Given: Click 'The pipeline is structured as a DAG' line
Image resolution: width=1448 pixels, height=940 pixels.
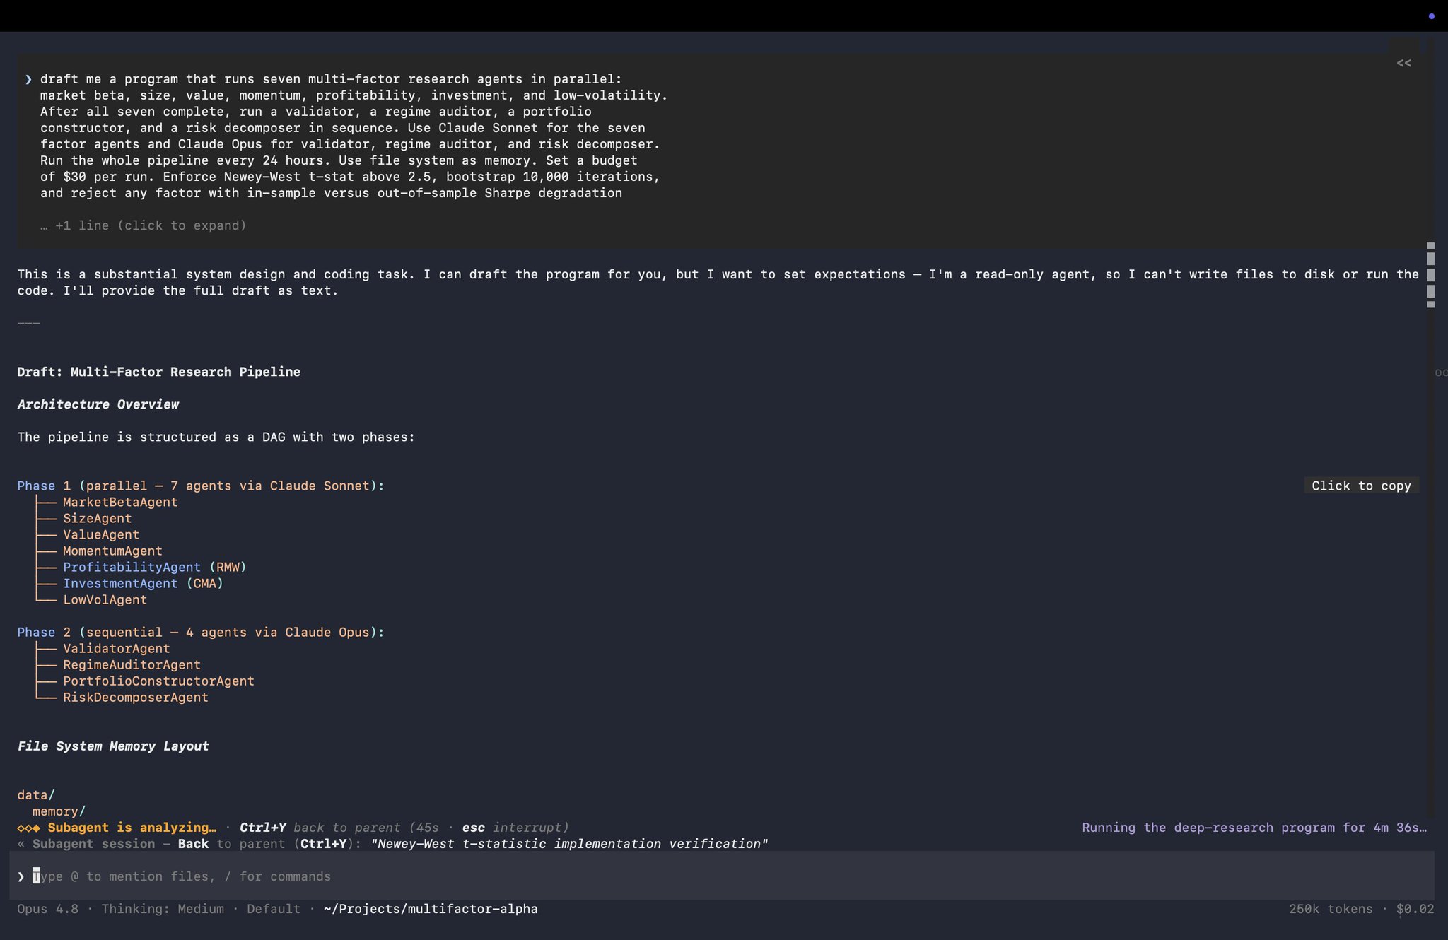Looking at the screenshot, I should 216,437.
